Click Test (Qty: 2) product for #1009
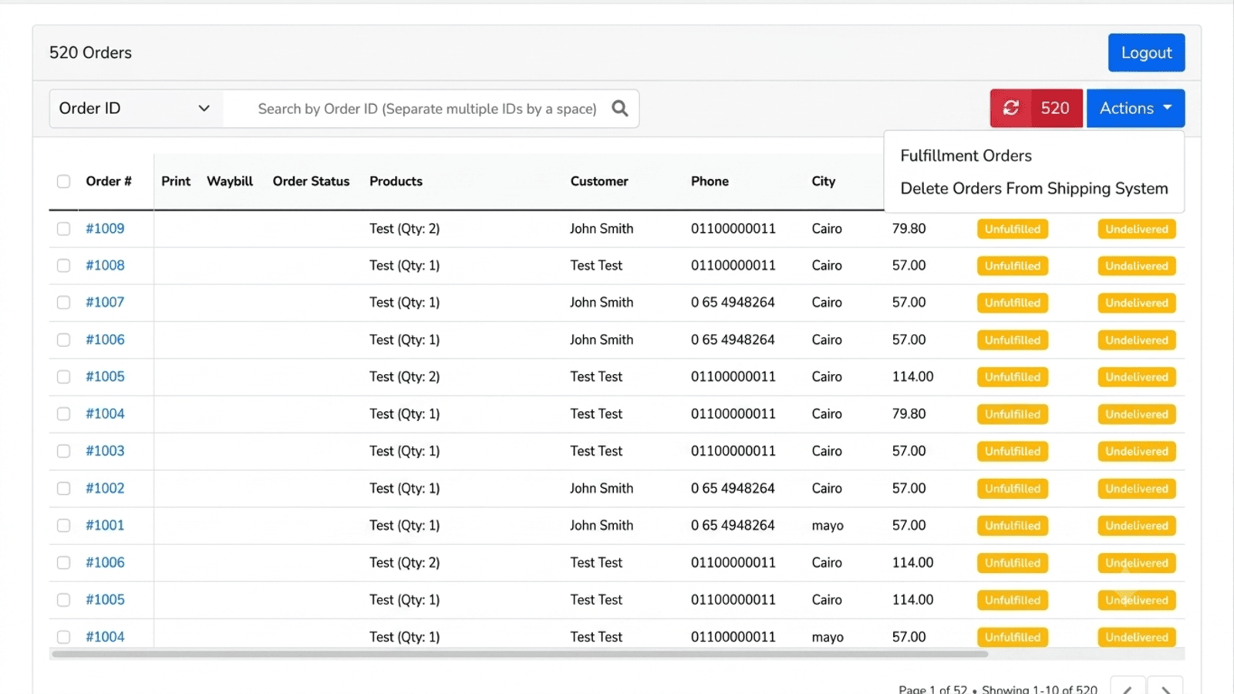 coord(404,228)
